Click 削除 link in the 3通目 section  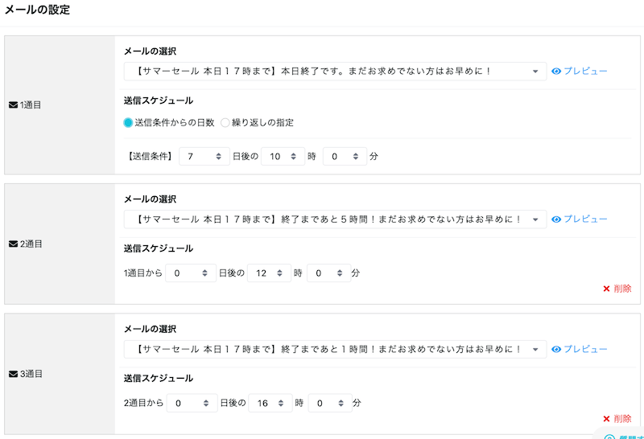pyautogui.click(x=622, y=419)
